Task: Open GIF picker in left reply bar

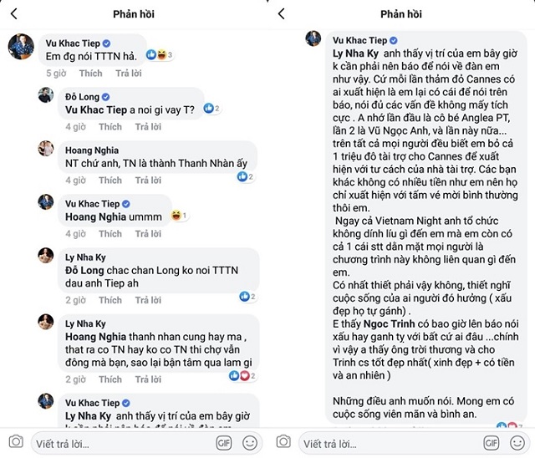Action: (223, 442)
